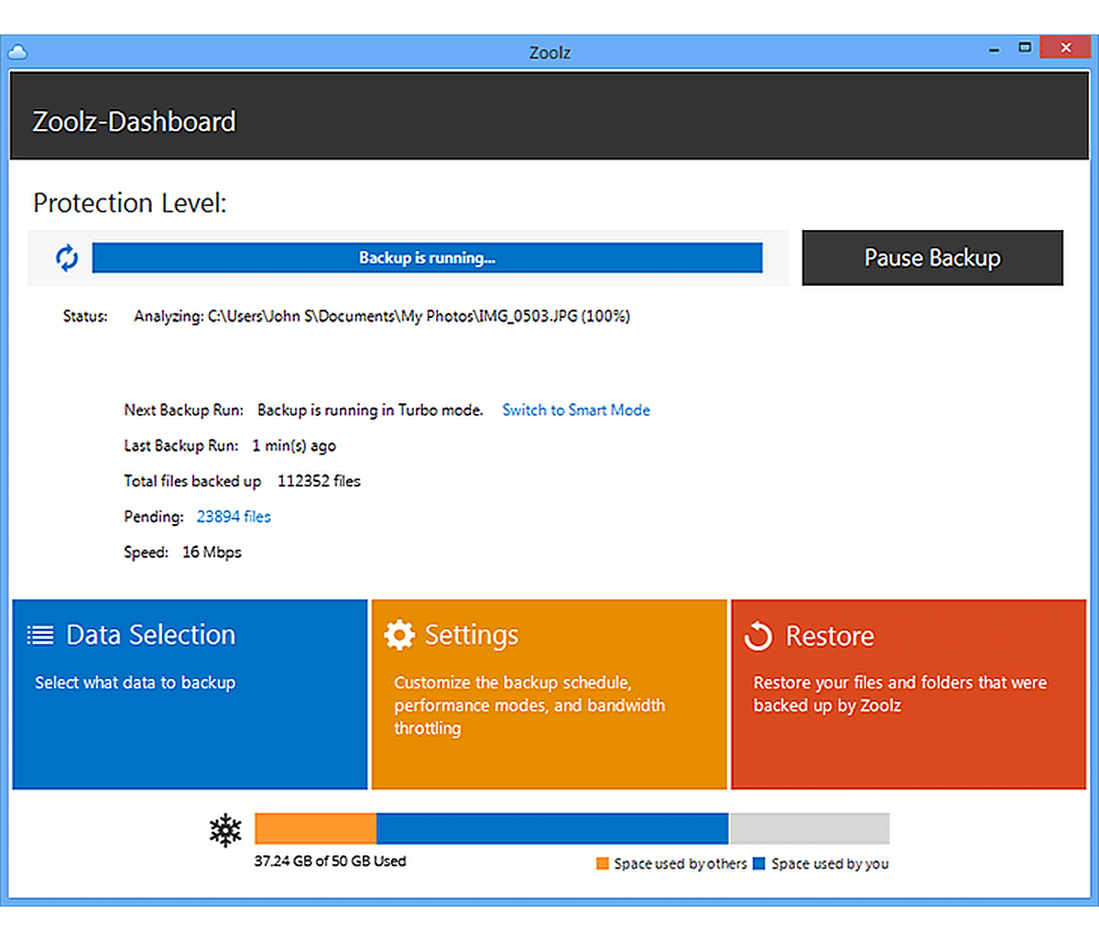Click the Data Selection list icon
This screenshot has width=1099, height=941.
click(x=40, y=634)
